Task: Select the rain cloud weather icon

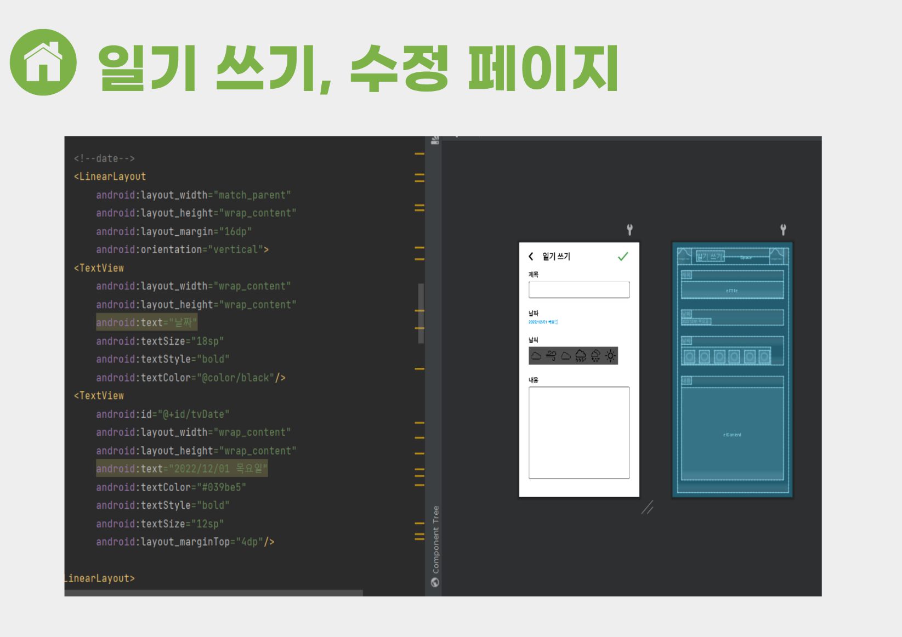Action: (x=581, y=356)
